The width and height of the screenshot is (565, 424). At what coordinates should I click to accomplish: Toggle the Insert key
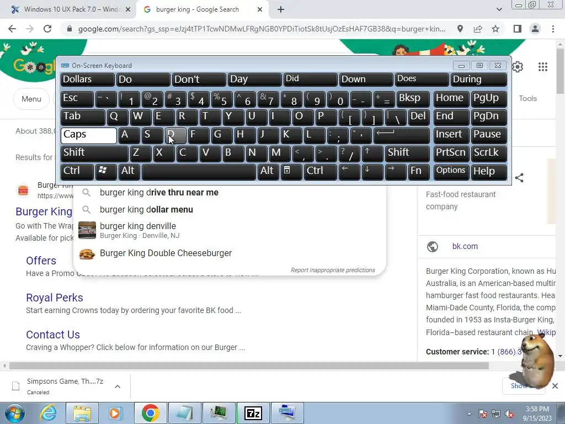coord(451,136)
